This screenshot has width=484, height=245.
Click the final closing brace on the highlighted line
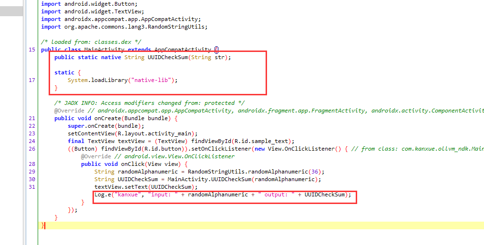pyautogui.click(x=42, y=225)
